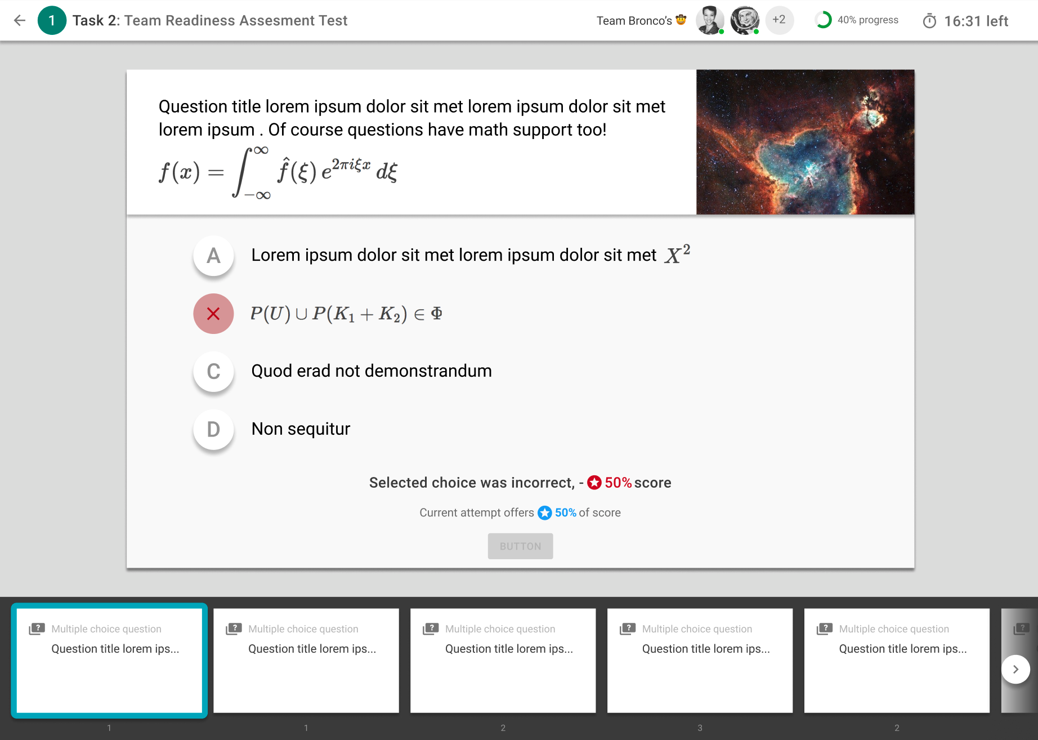Click the green task number 1 badge
The width and height of the screenshot is (1038, 740).
tap(52, 21)
